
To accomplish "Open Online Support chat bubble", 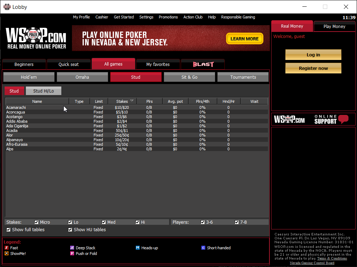I will coord(343,119).
